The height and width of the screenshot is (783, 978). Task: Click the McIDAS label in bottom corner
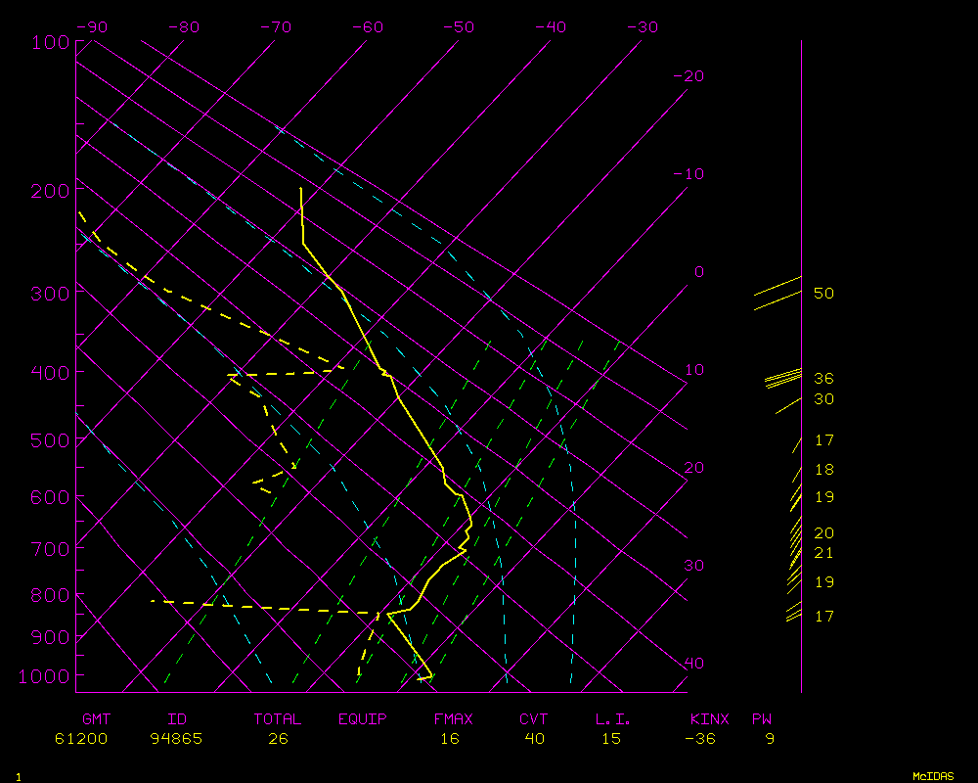coord(933,776)
